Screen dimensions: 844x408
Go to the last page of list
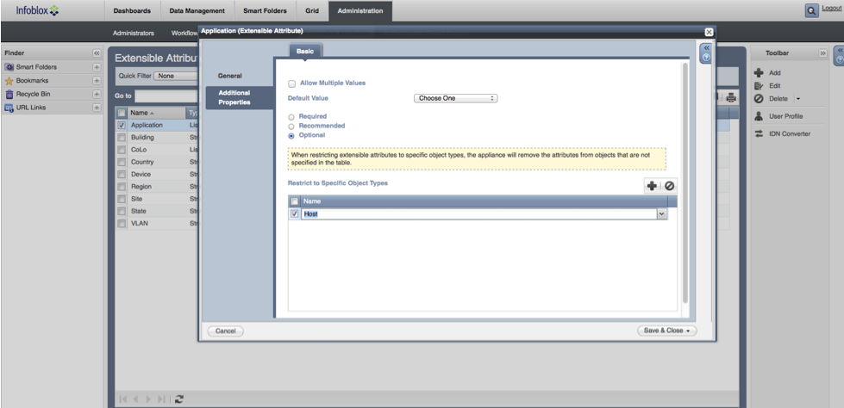(x=161, y=399)
